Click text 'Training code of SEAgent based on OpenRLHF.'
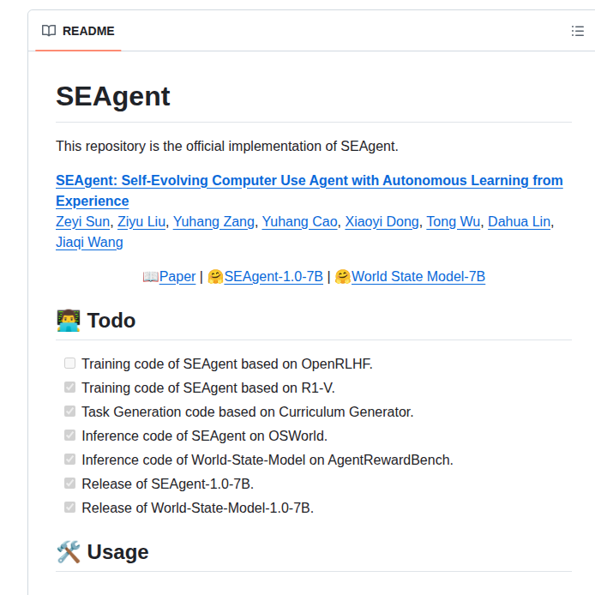 tap(227, 364)
